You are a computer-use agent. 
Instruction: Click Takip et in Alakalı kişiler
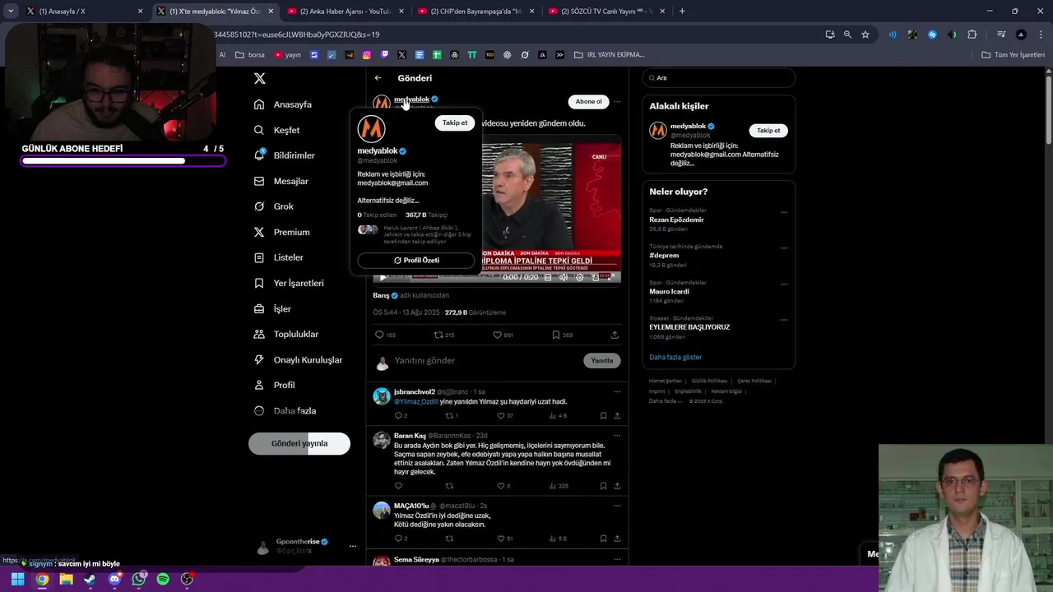pos(768,130)
